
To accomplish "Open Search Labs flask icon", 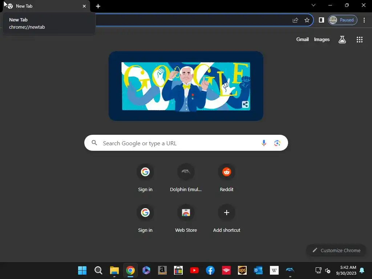I will (x=342, y=39).
